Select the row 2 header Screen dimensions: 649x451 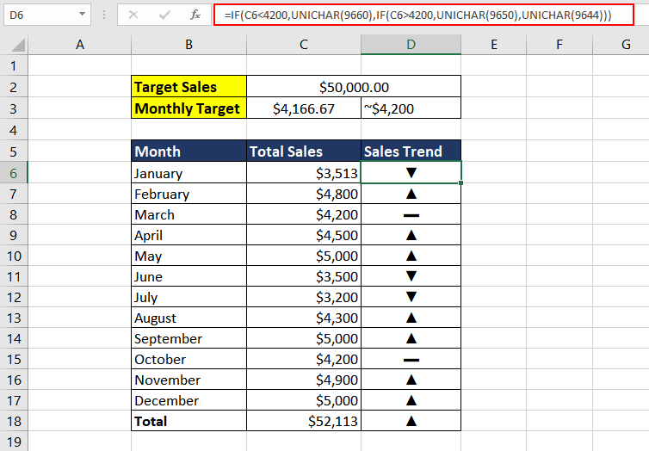click(14, 87)
